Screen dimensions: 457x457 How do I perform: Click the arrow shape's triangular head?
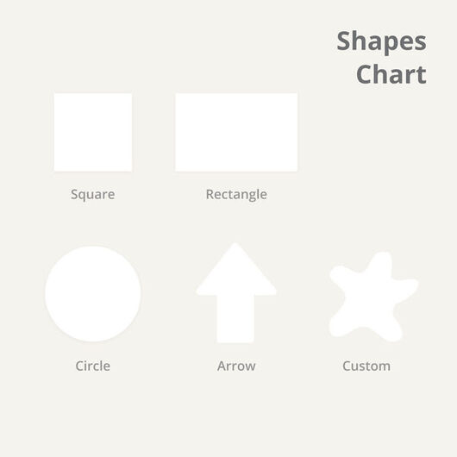(x=236, y=271)
